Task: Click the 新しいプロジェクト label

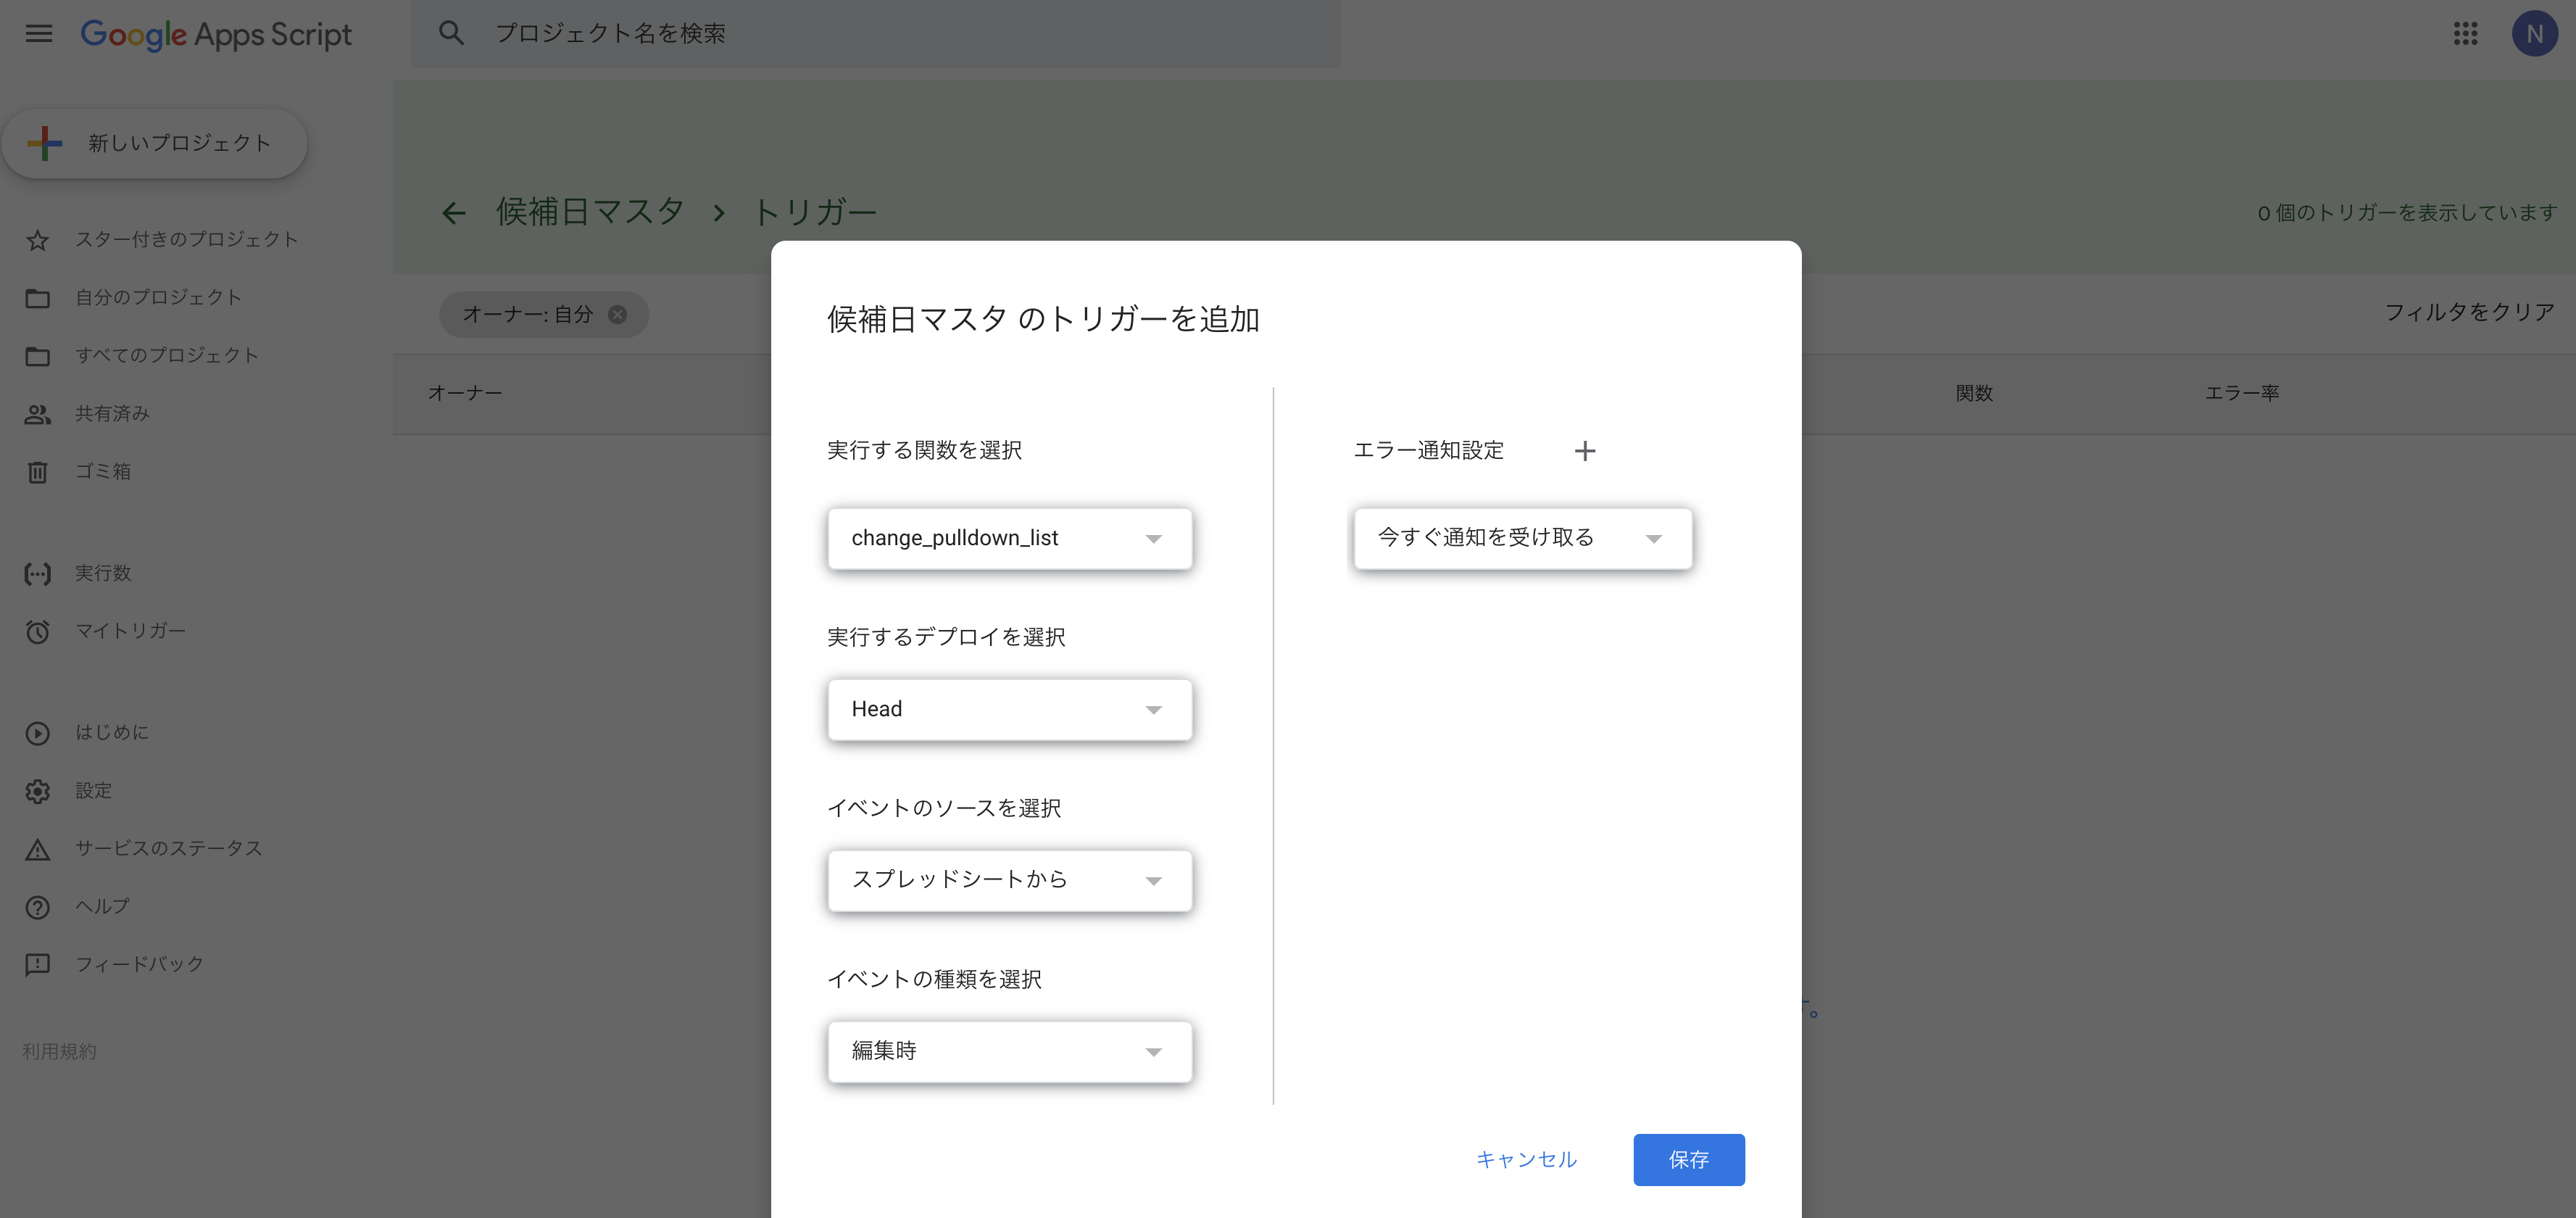Action: [x=180, y=143]
